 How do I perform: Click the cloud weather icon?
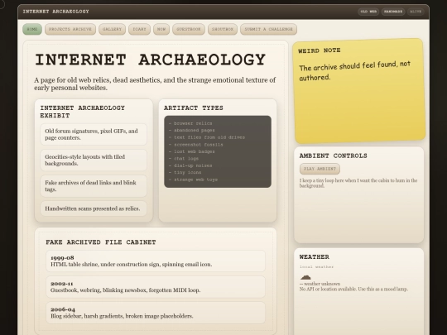point(305,276)
